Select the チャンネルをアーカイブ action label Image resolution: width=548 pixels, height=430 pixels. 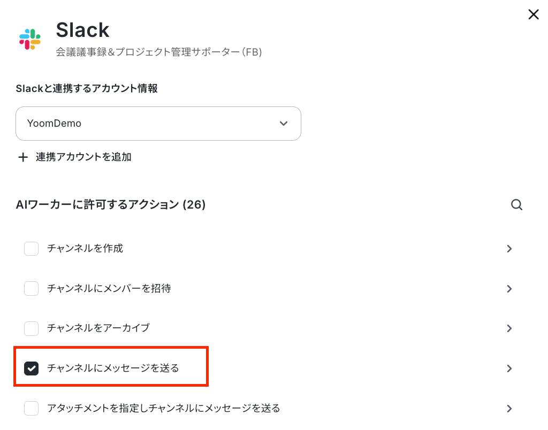click(98, 328)
